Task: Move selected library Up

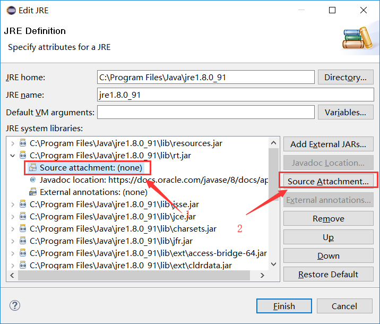Action: (328, 237)
